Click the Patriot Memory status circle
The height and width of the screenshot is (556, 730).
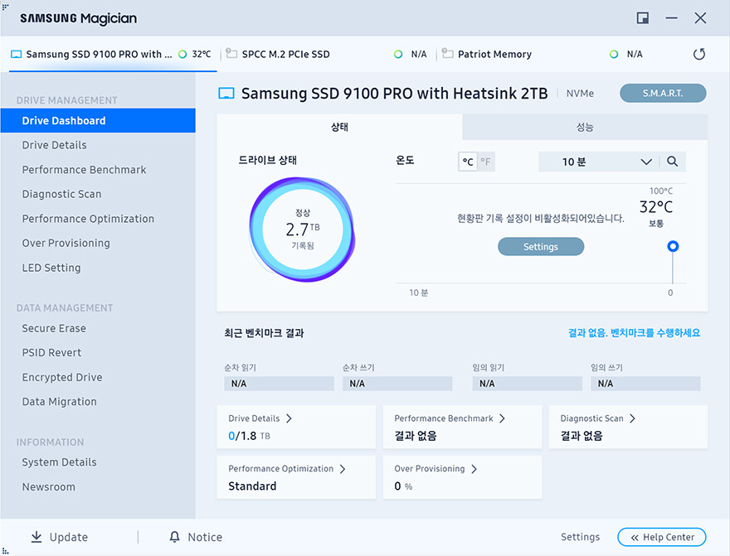pyautogui.click(x=614, y=55)
